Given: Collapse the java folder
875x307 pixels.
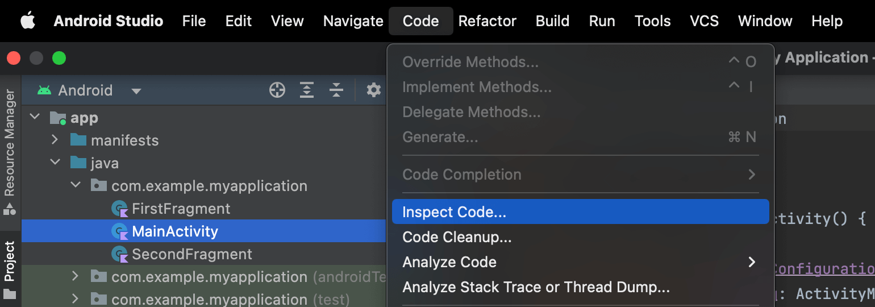Looking at the screenshot, I should point(55,163).
